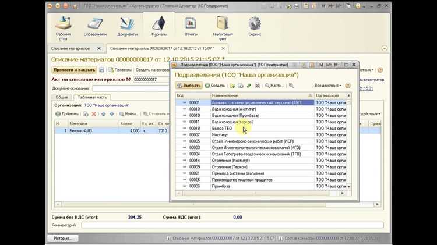Viewport: 437px width, 245px height.
Task: Select the row Вода холодная (Промбаза)
Action: pos(262,116)
